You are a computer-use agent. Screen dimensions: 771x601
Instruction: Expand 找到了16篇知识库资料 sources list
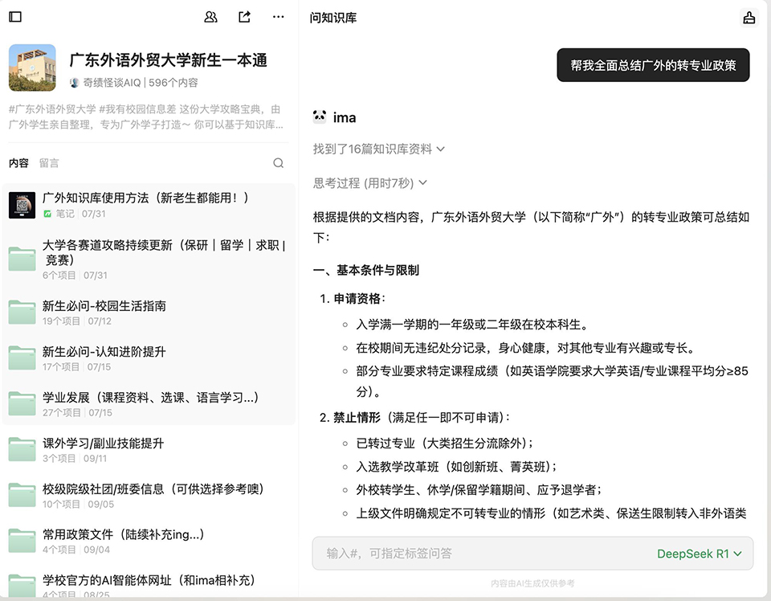(378, 149)
